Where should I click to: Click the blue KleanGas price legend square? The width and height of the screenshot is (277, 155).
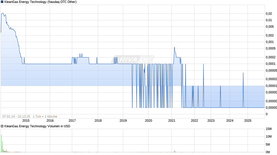tap(2, 2)
